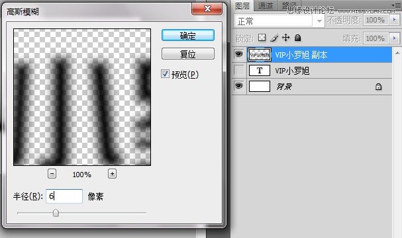Zoom out the blur preview with minus button

click(x=52, y=174)
